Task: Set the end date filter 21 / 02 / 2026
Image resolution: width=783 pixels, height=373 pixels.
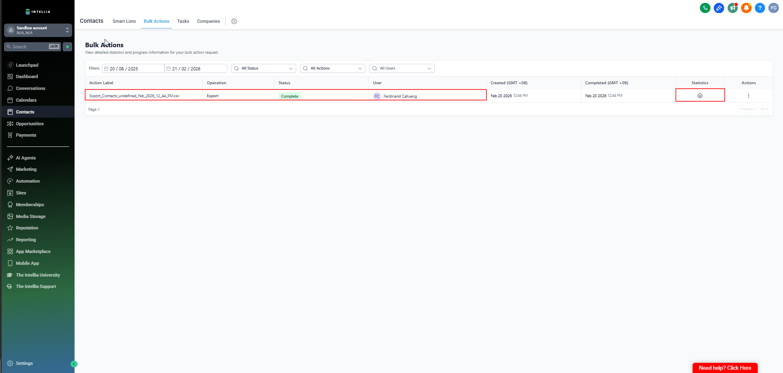Action: pos(196,68)
